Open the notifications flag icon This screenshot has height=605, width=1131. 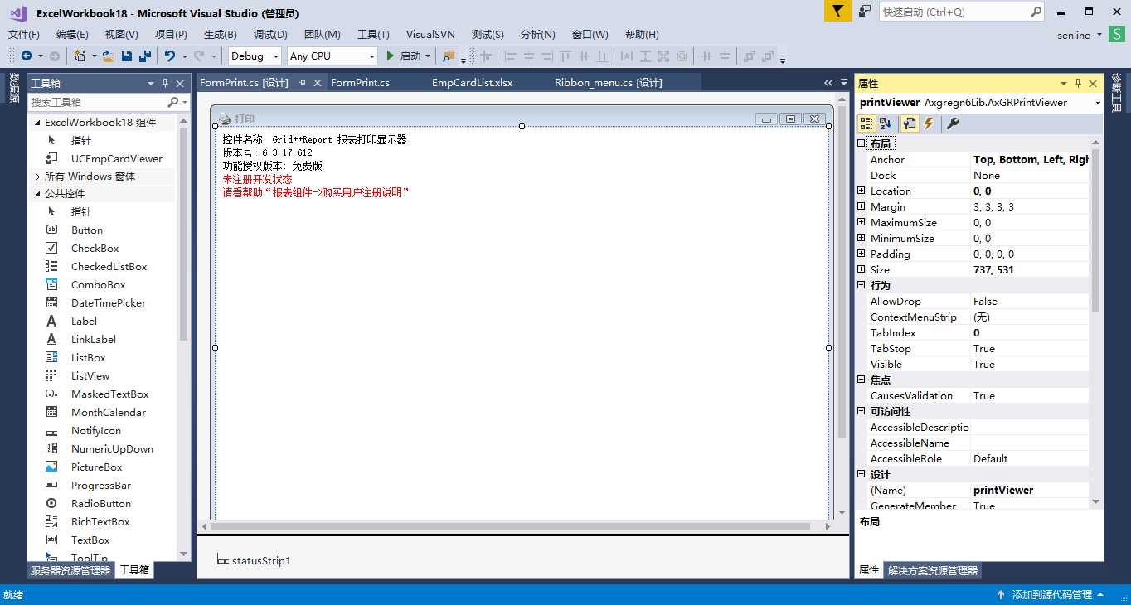837,12
